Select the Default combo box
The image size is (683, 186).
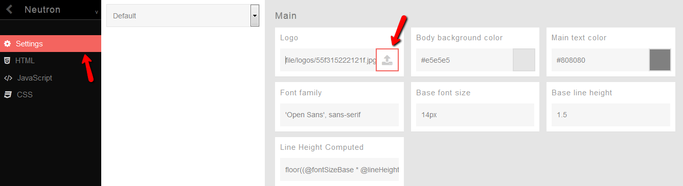(x=183, y=16)
